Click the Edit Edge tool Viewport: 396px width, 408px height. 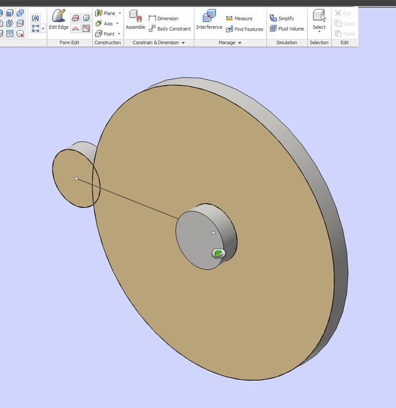(x=58, y=19)
